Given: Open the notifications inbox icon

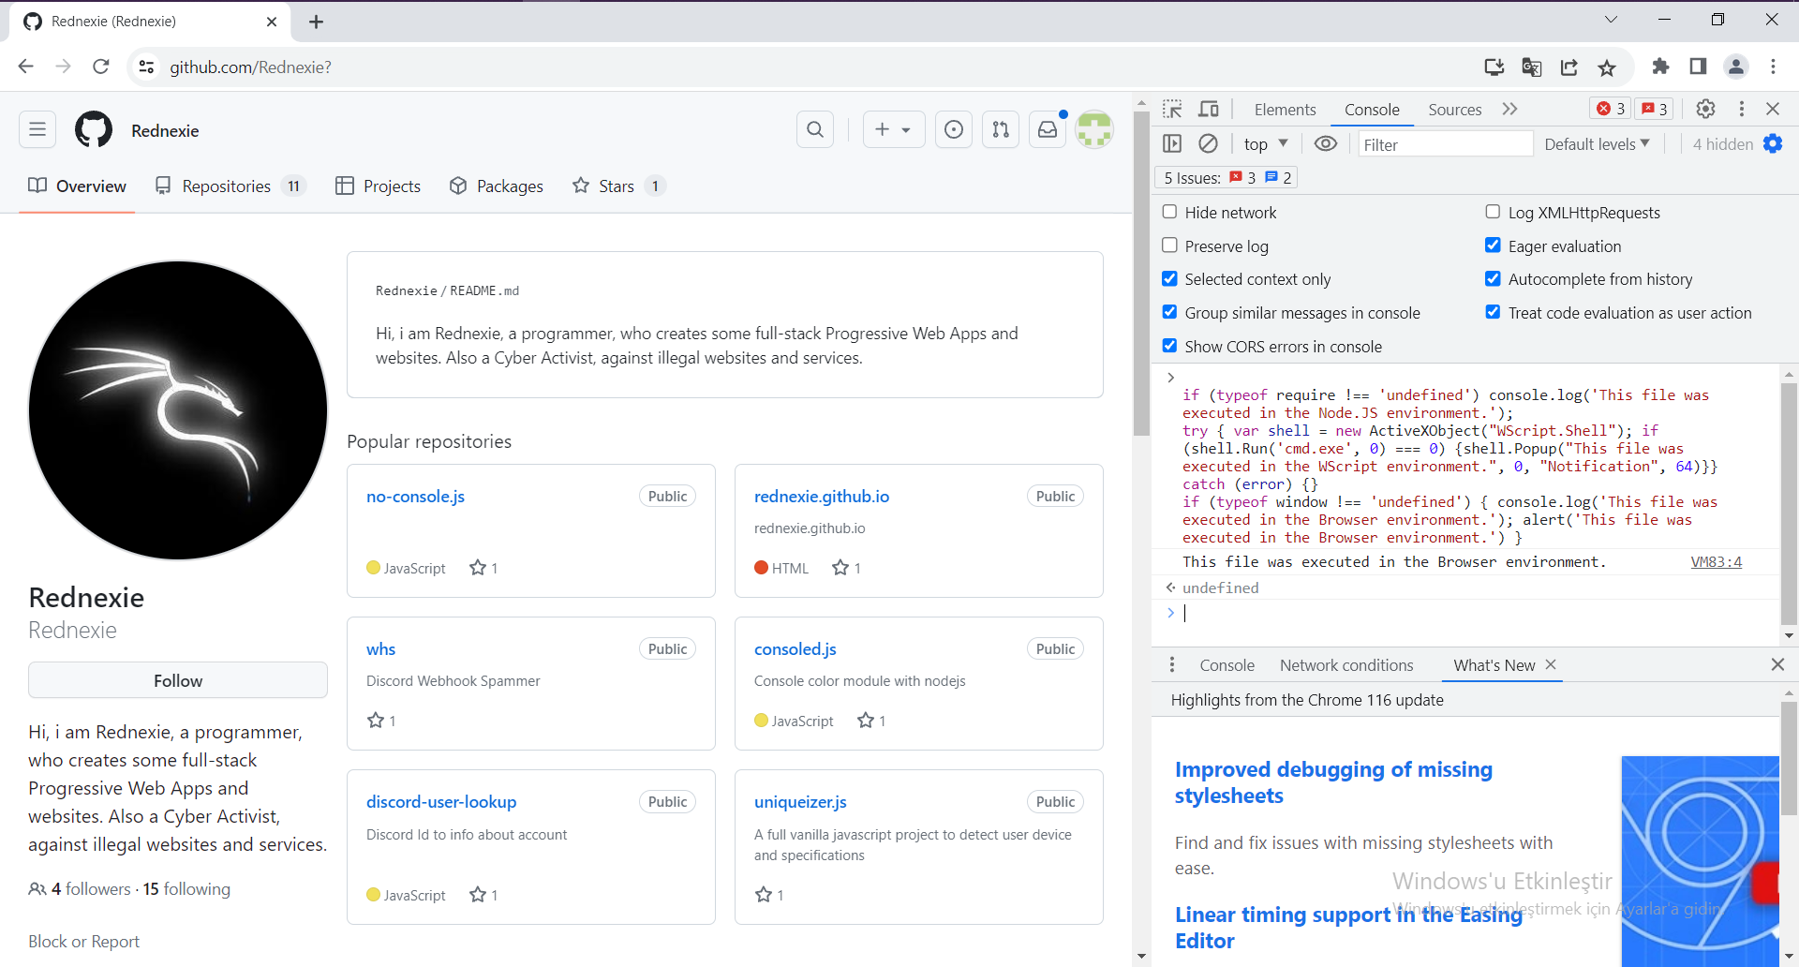Looking at the screenshot, I should click(1048, 129).
